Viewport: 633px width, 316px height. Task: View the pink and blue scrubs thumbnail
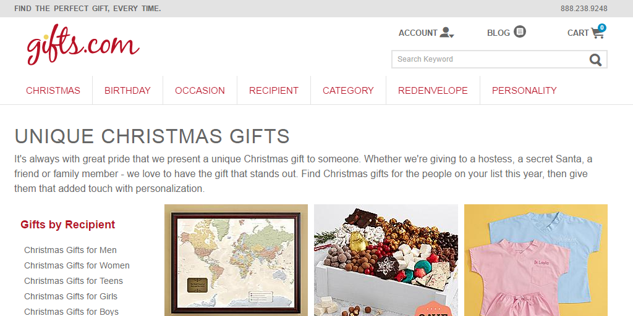(x=536, y=260)
